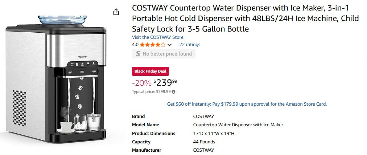The height and width of the screenshot is (155, 367).
Task: Click the Brand COSTWAY value
Action: (x=203, y=116)
